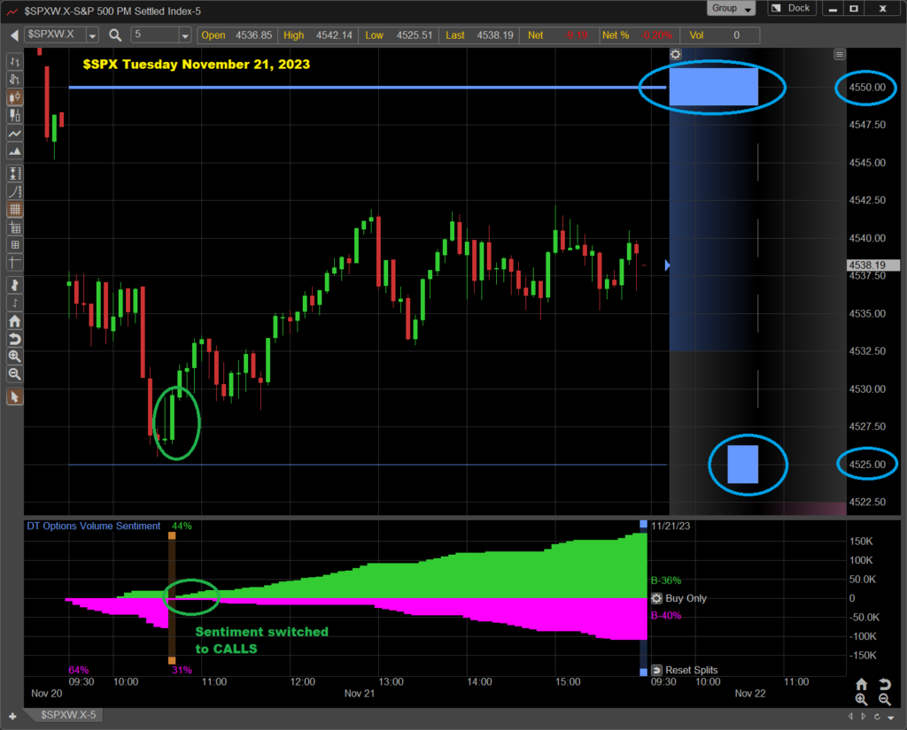The height and width of the screenshot is (730, 907).
Task: Click the left-toolbar zoom out magnifier
Action: [15, 373]
